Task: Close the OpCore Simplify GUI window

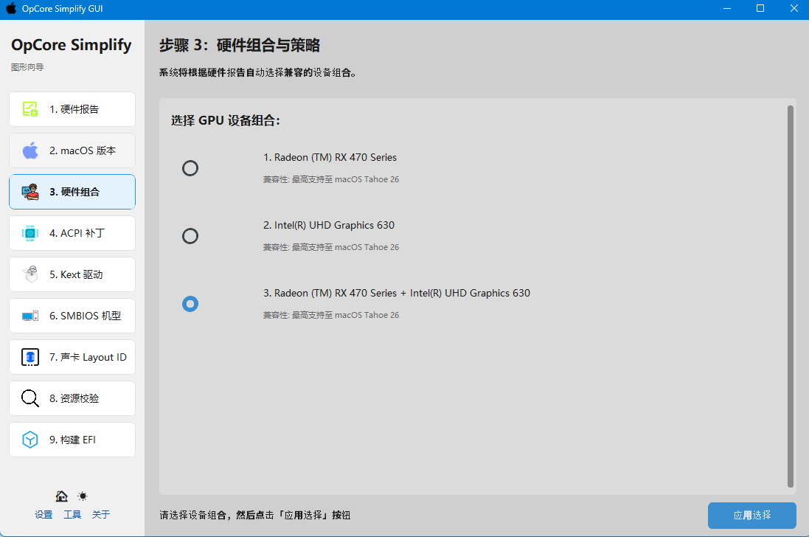Action: click(794, 9)
